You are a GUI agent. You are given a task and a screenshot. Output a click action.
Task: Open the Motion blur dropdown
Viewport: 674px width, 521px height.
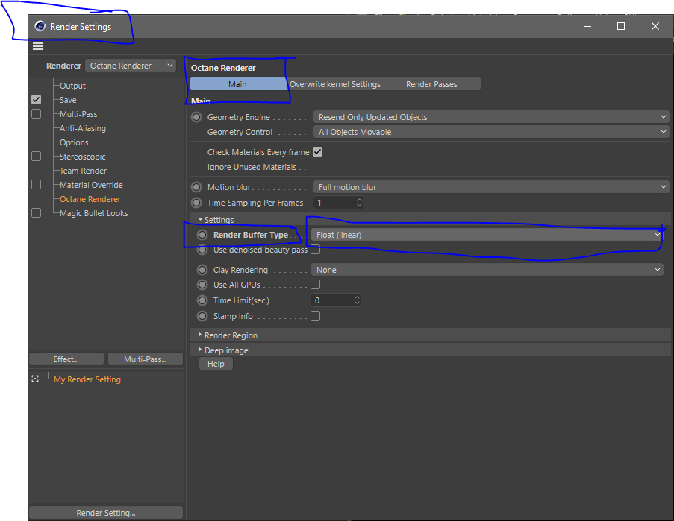point(491,187)
